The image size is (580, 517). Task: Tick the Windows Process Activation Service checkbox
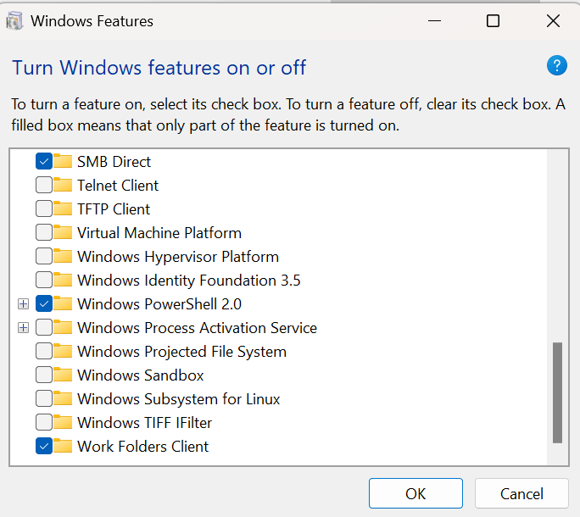[44, 327]
